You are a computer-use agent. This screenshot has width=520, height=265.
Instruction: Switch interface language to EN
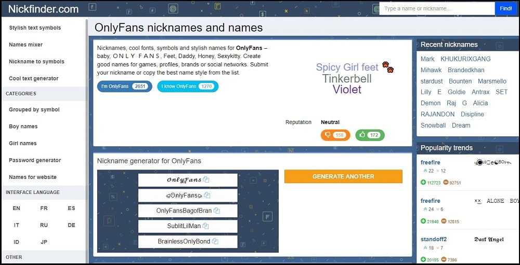point(16,208)
